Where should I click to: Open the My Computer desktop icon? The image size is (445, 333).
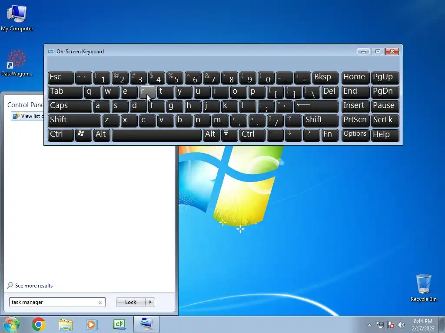click(x=17, y=18)
